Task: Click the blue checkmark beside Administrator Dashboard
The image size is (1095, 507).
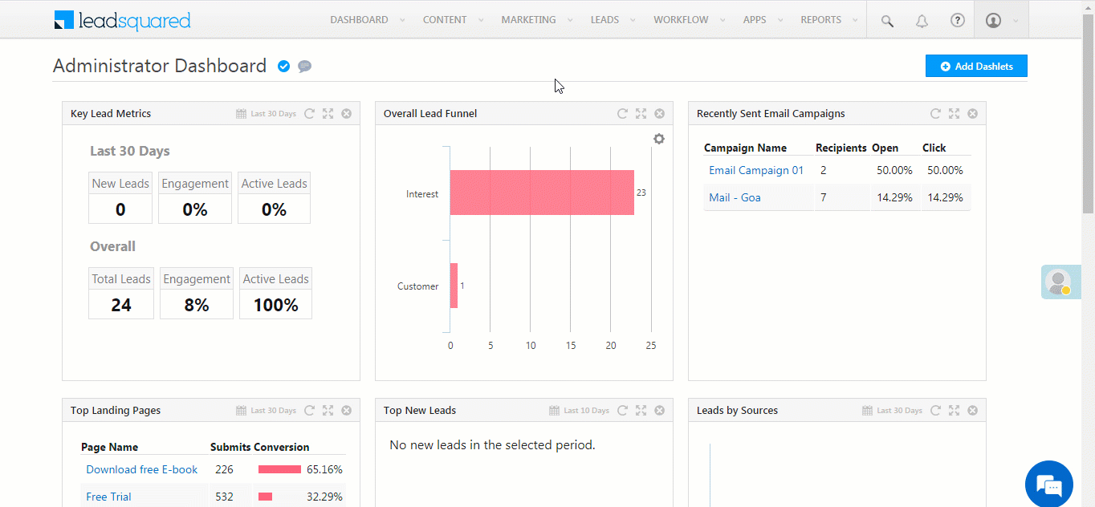Action: (283, 67)
